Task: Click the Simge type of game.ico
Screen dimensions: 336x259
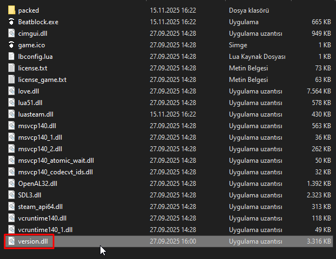Action: click(238, 45)
